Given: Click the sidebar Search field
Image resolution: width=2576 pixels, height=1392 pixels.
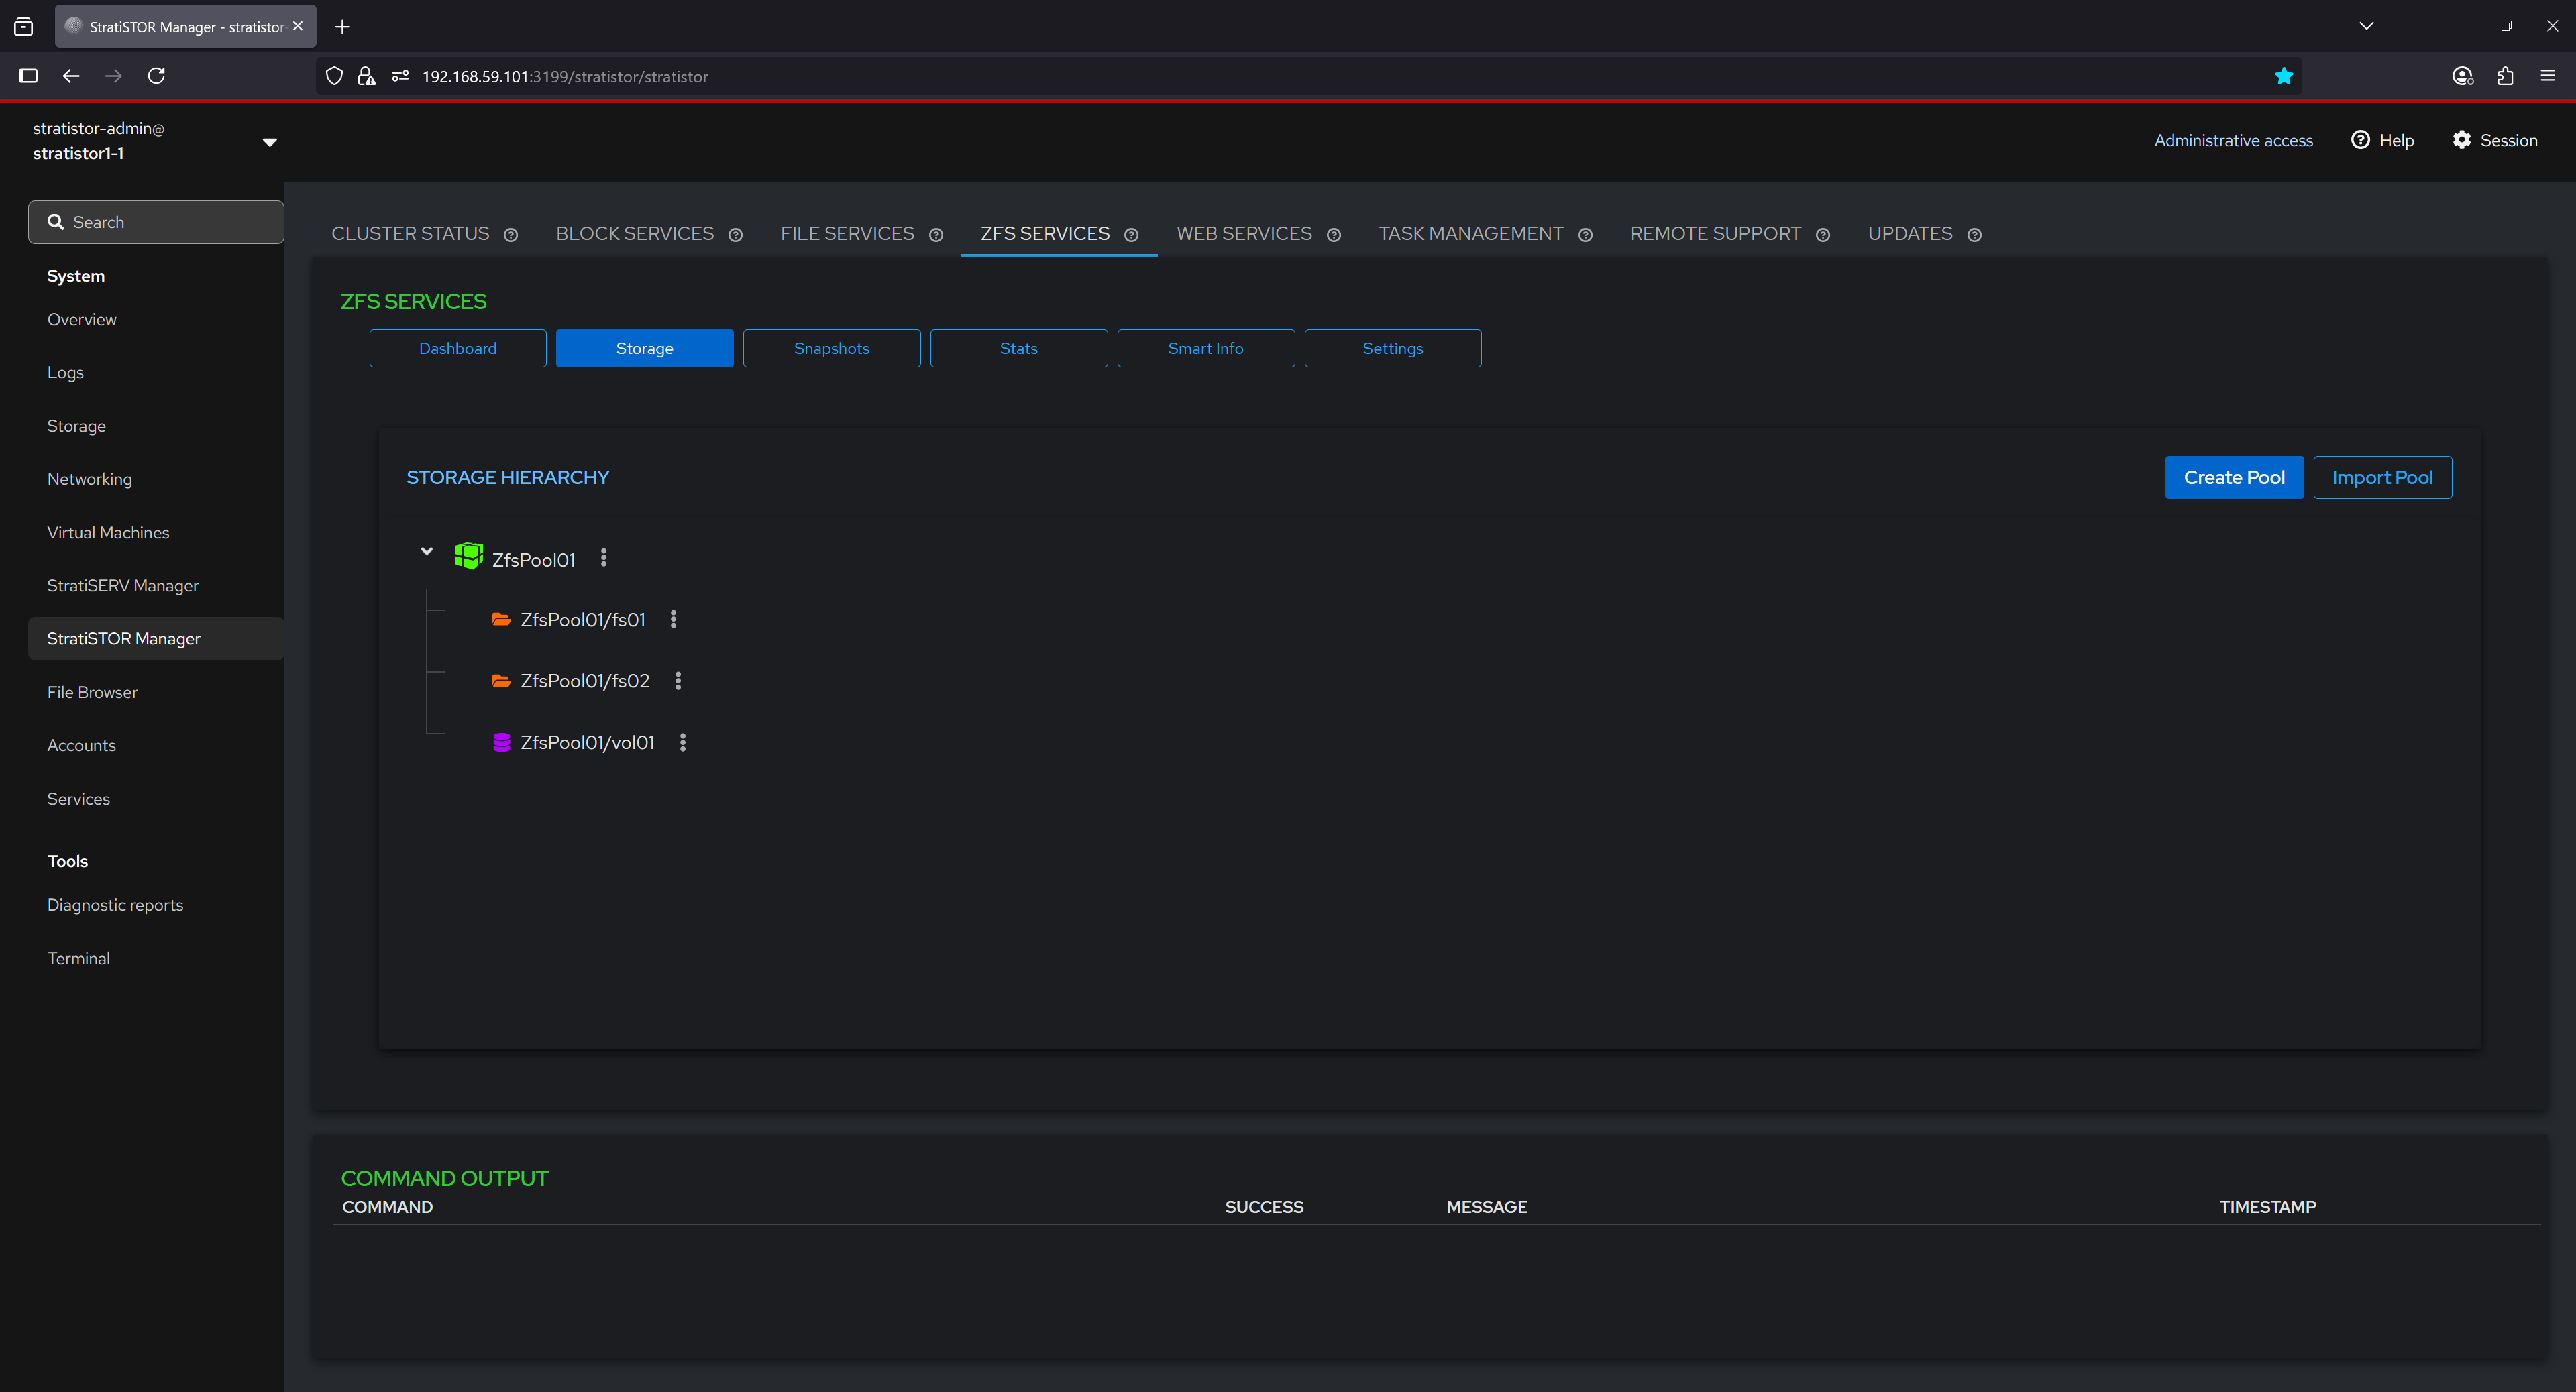Looking at the screenshot, I should point(156,222).
